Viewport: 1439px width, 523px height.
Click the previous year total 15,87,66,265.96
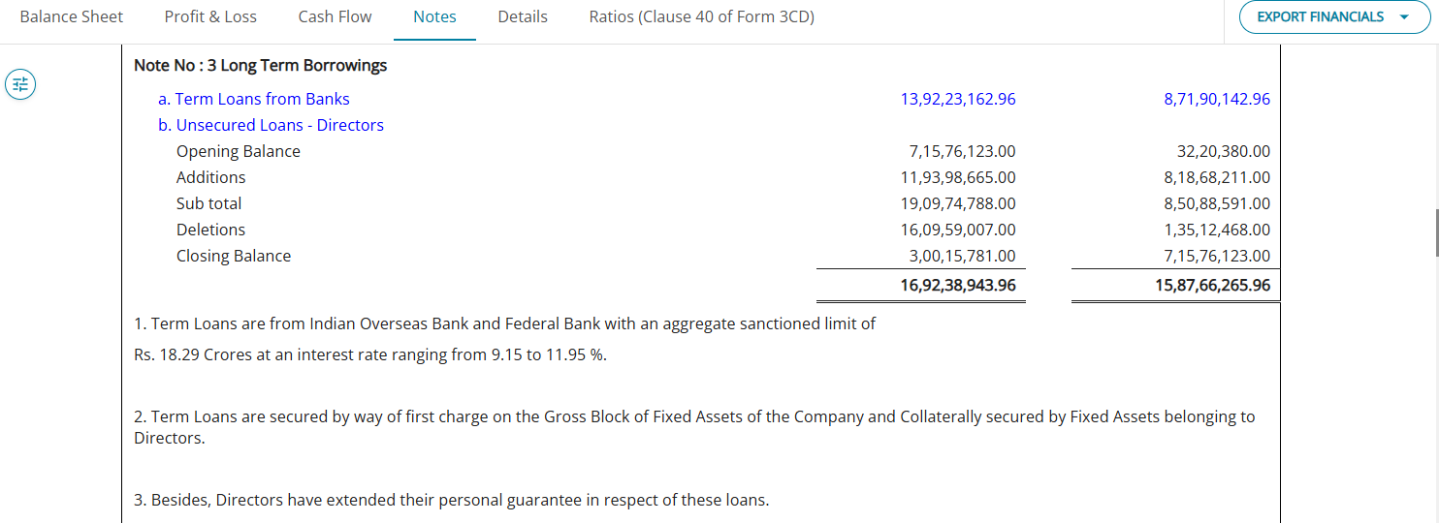pyautogui.click(x=1213, y=286)
